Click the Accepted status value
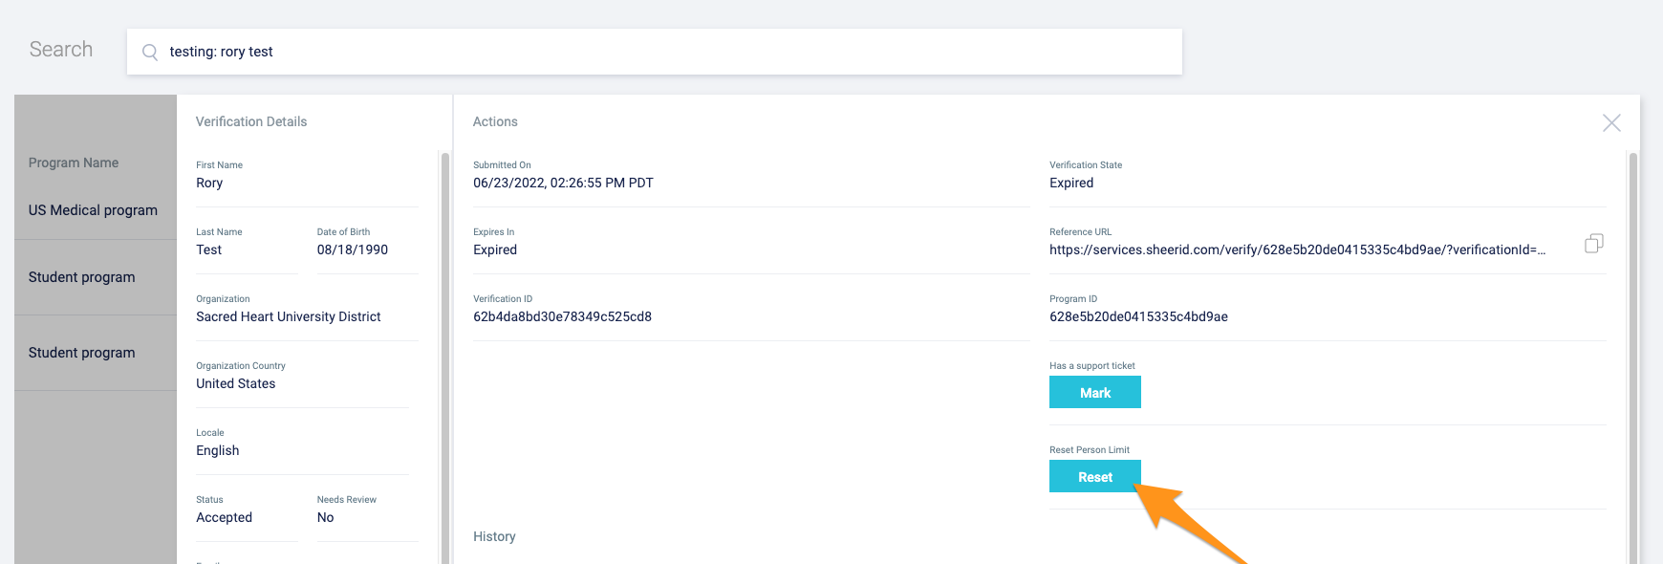This screenshot has width=1663, height=564. pos(224,517)
